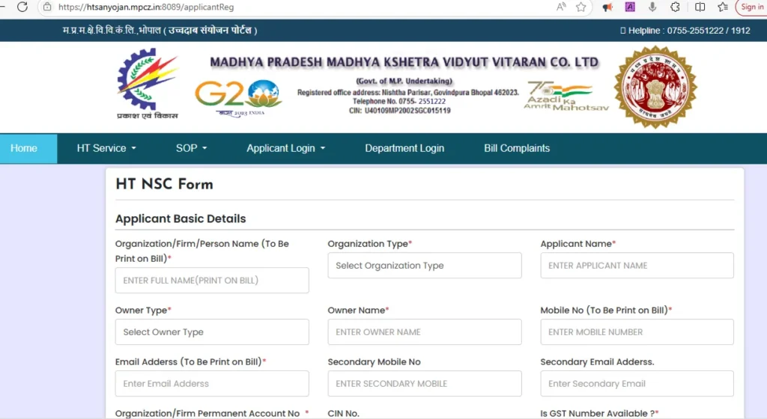
Task: Click the HT NSC Form heading
Action: (164, 184)
